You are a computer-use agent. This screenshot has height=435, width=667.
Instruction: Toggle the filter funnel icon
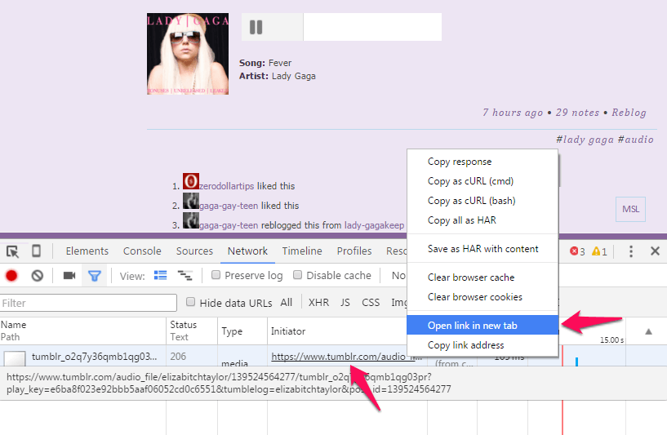(95, 276)
